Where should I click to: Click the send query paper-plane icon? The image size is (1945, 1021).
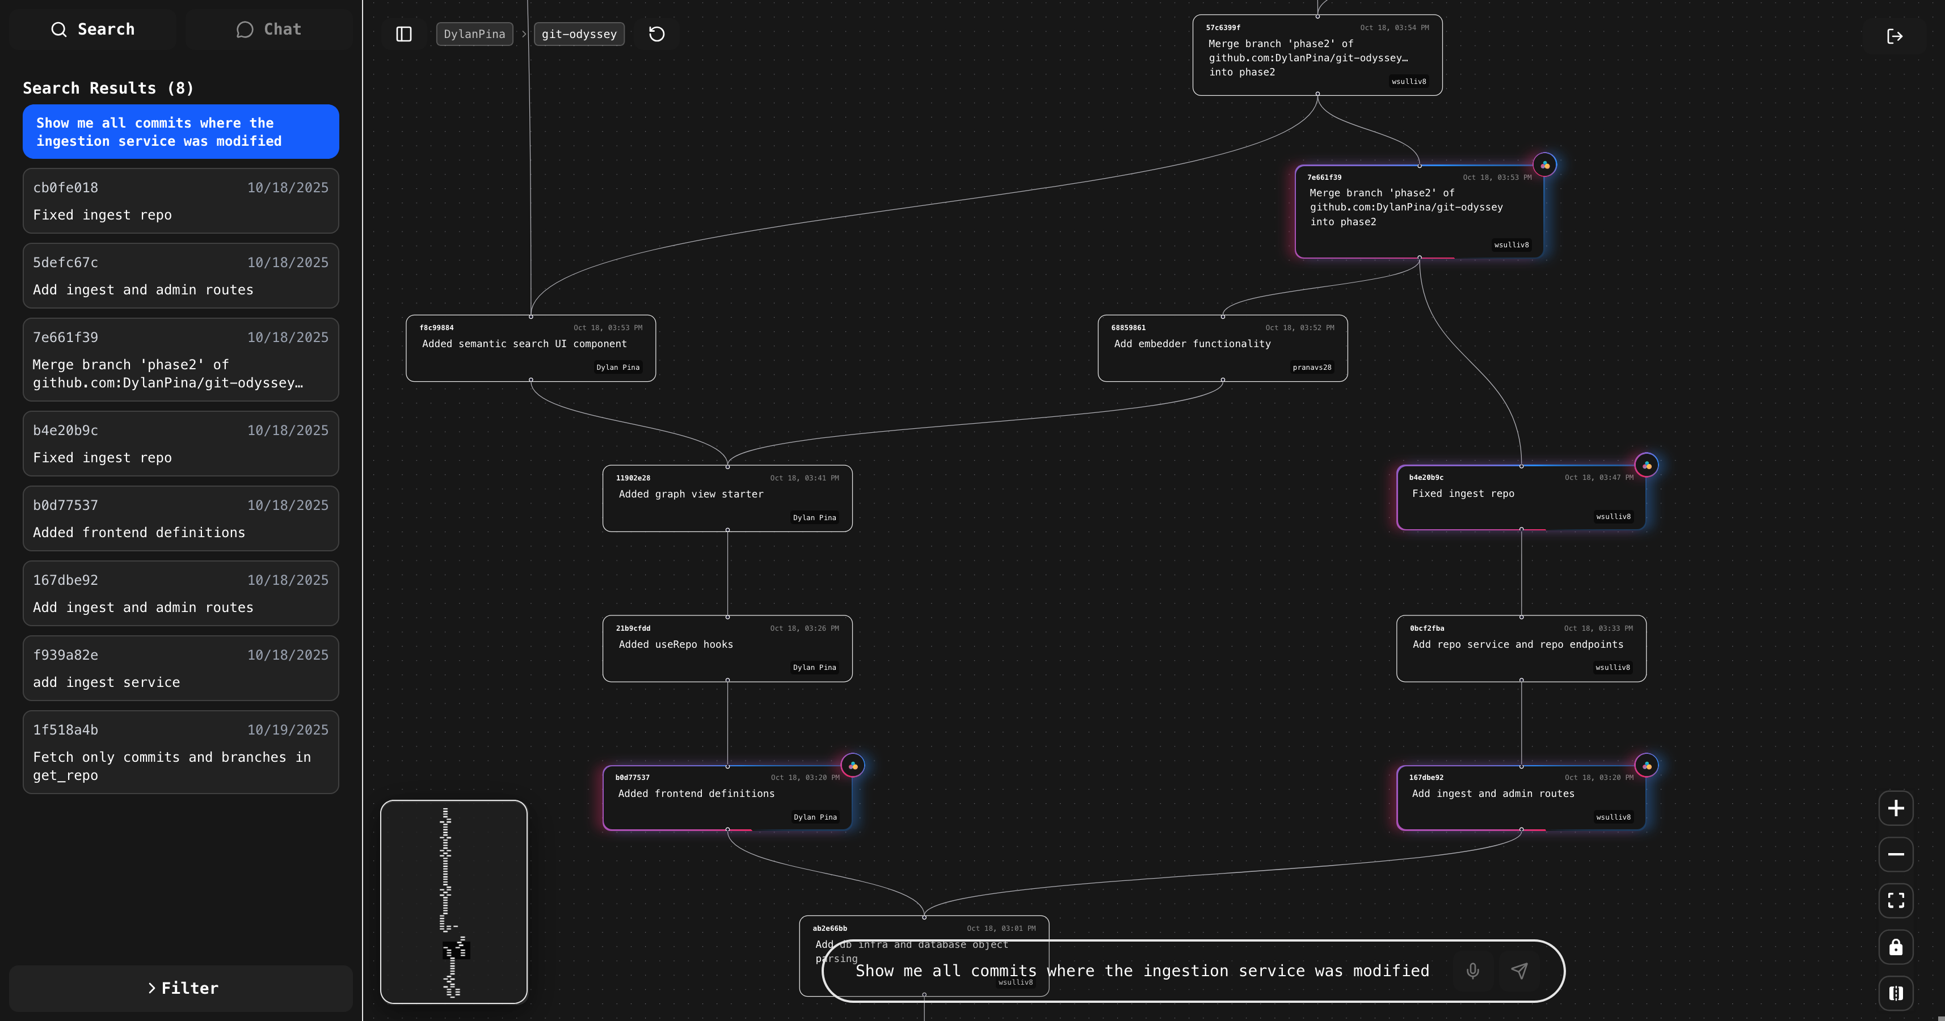[1519, 971]
